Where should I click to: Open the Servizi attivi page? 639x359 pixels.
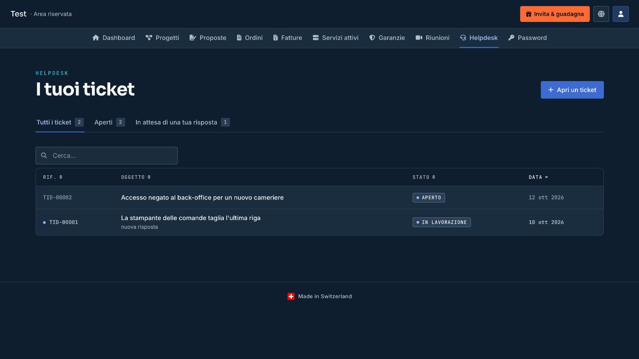[336, 38]
